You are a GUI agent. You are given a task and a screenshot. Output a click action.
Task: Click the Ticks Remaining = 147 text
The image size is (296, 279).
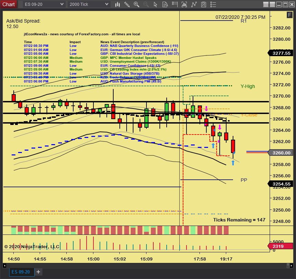click(239, 220)
